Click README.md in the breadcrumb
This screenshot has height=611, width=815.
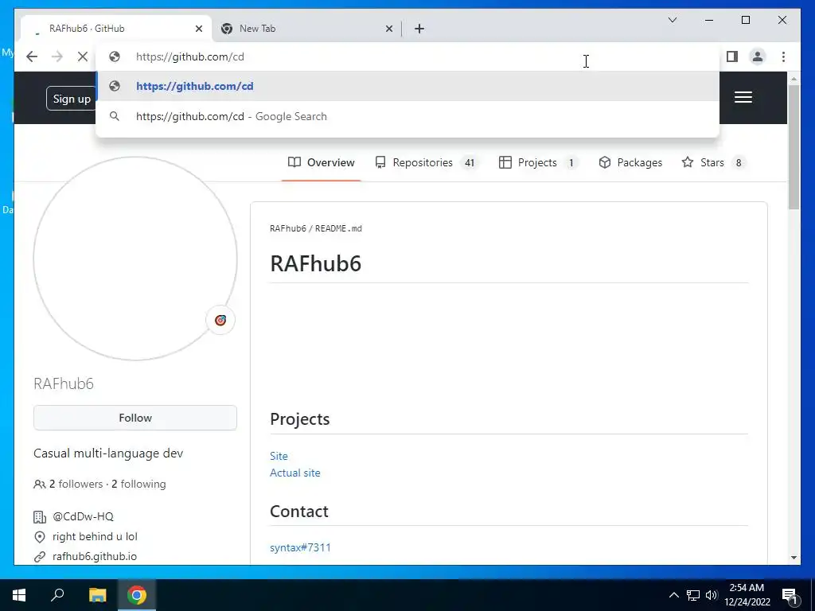pos(338,228)
